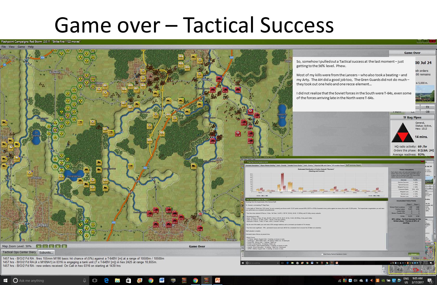Click the Dreilandersee lake label on the map

click(x=74, y=176)
